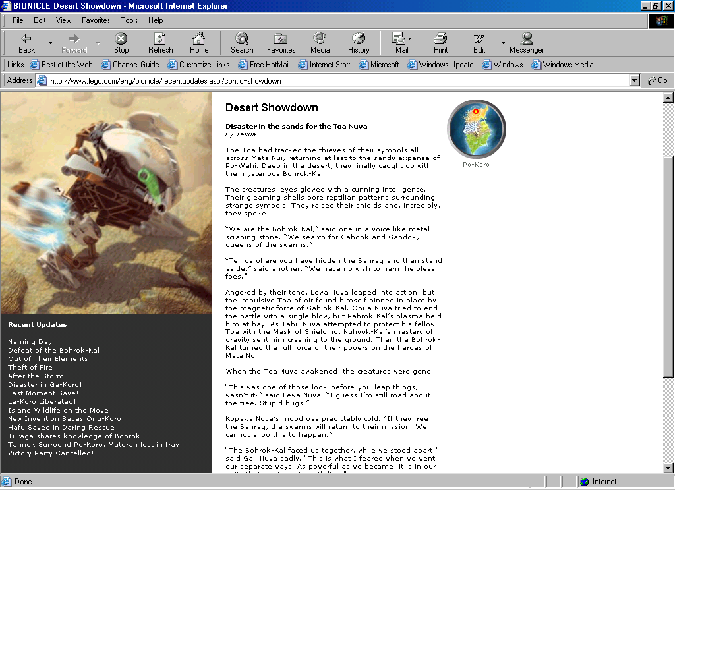Click the Po-Koro island map globe
Viewport: 725px width, 659px height.
click(477, 129)
